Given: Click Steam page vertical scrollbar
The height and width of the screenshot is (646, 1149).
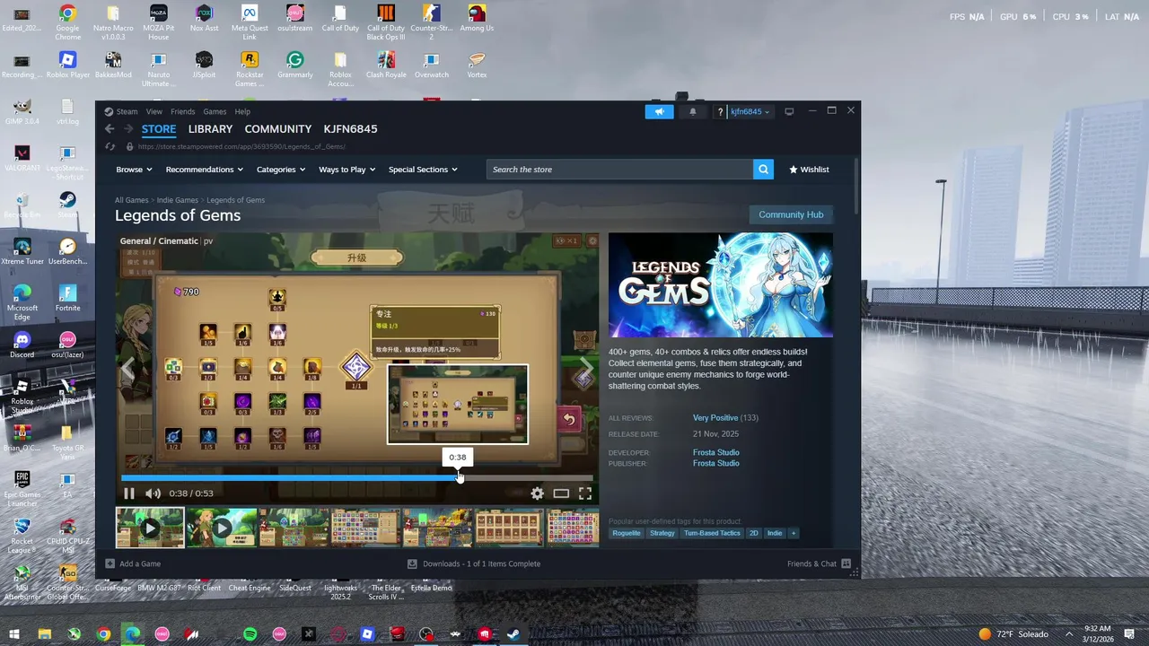Looking at the screenshot, I should (857, 184).
